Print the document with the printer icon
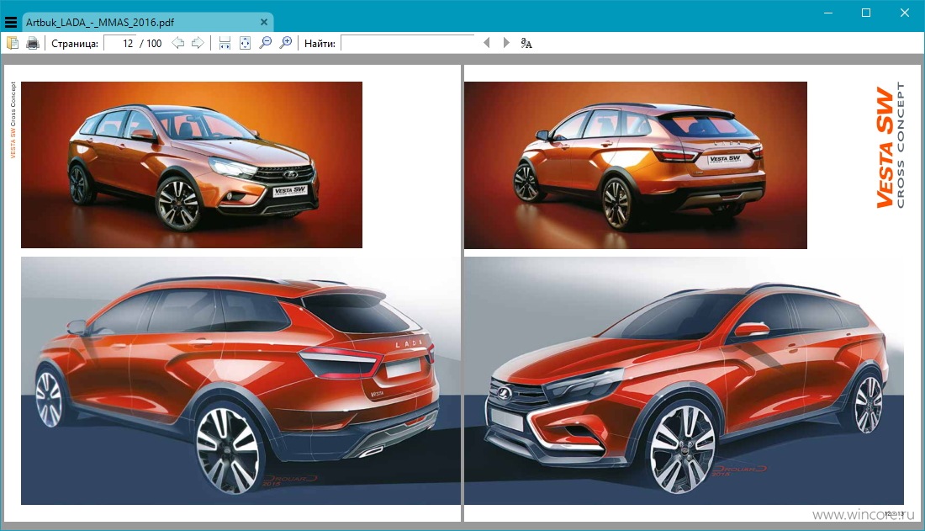The width and height of the screenshot is (925, 531). pos(33,43)
